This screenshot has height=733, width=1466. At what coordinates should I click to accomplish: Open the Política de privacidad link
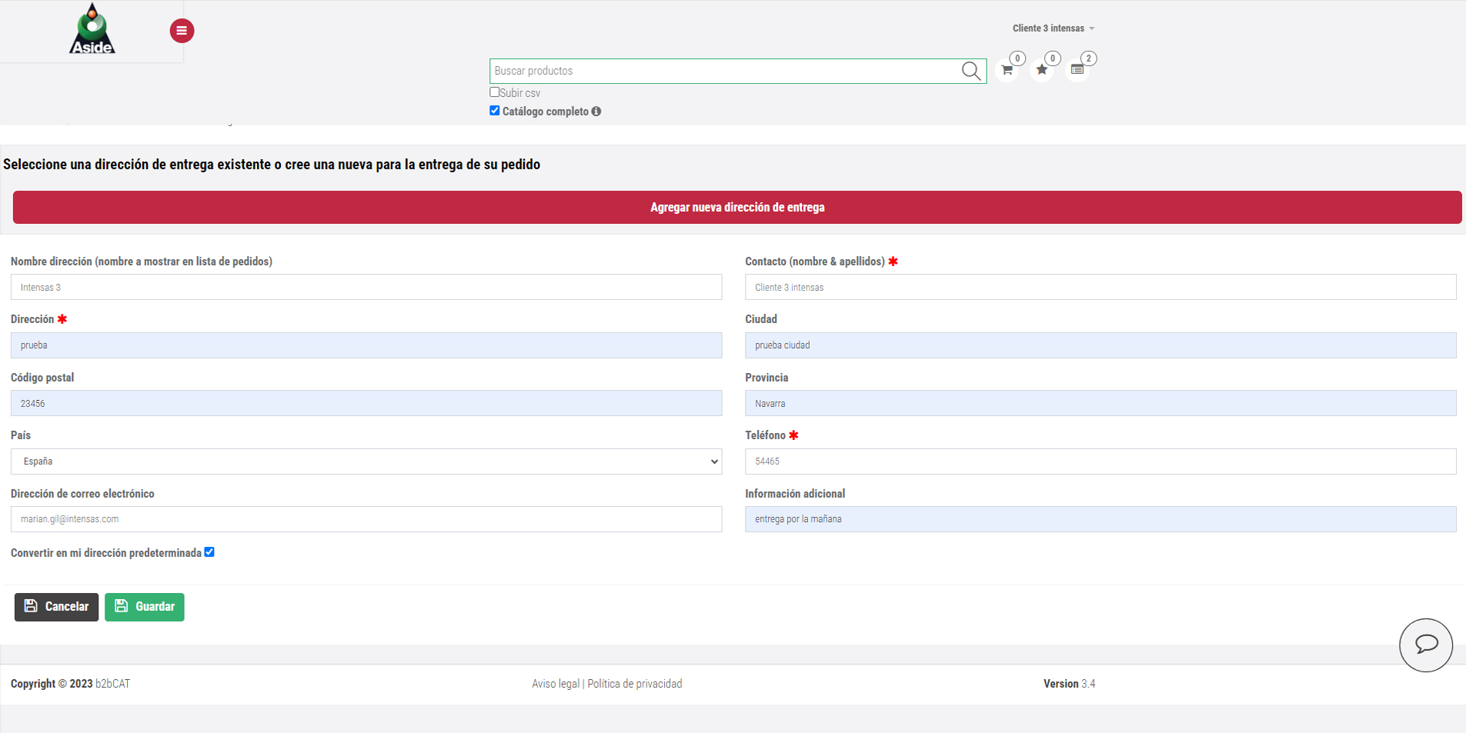click(x=635, y=684)
